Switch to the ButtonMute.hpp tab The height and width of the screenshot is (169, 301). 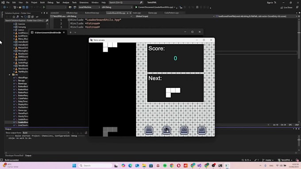[92, 13]
